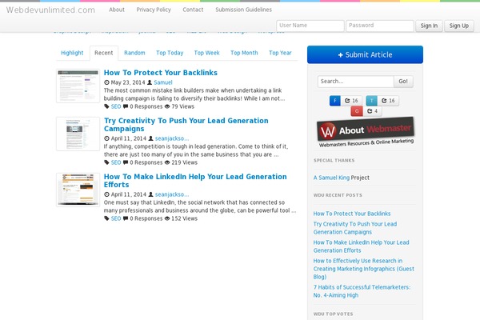480x320 pixels.
Task: Switch to the Top Week tab
Action: [206, 53]
